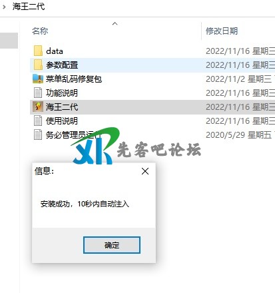Select highlighted item in left navigation pane
Image resolution: width=275 pixels, height=293 pixels.
tap(9, 41)
